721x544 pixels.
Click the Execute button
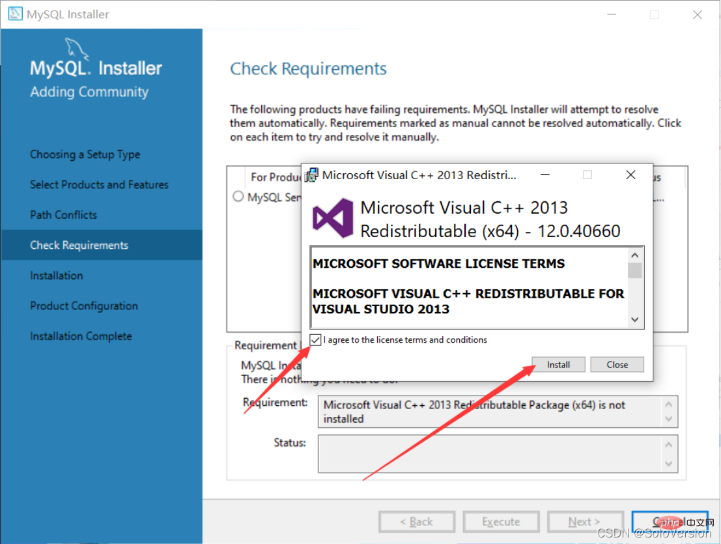click(x=501, y=521)
